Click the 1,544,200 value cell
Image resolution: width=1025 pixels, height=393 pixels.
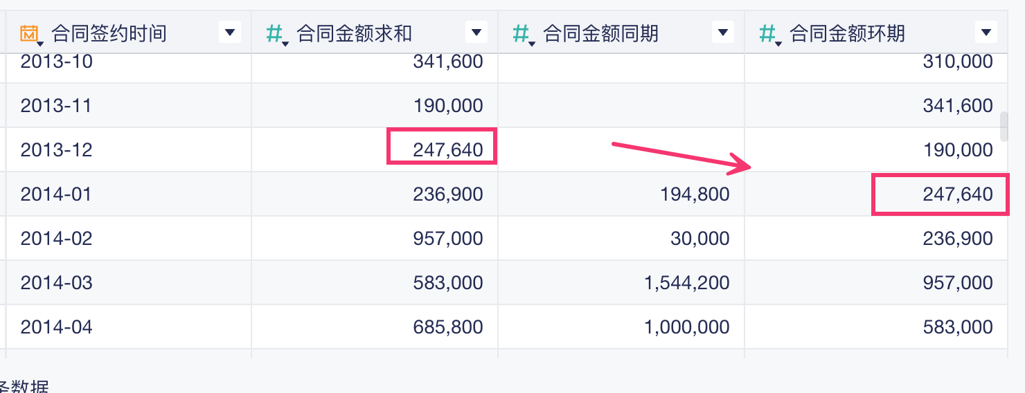point(686,283)
